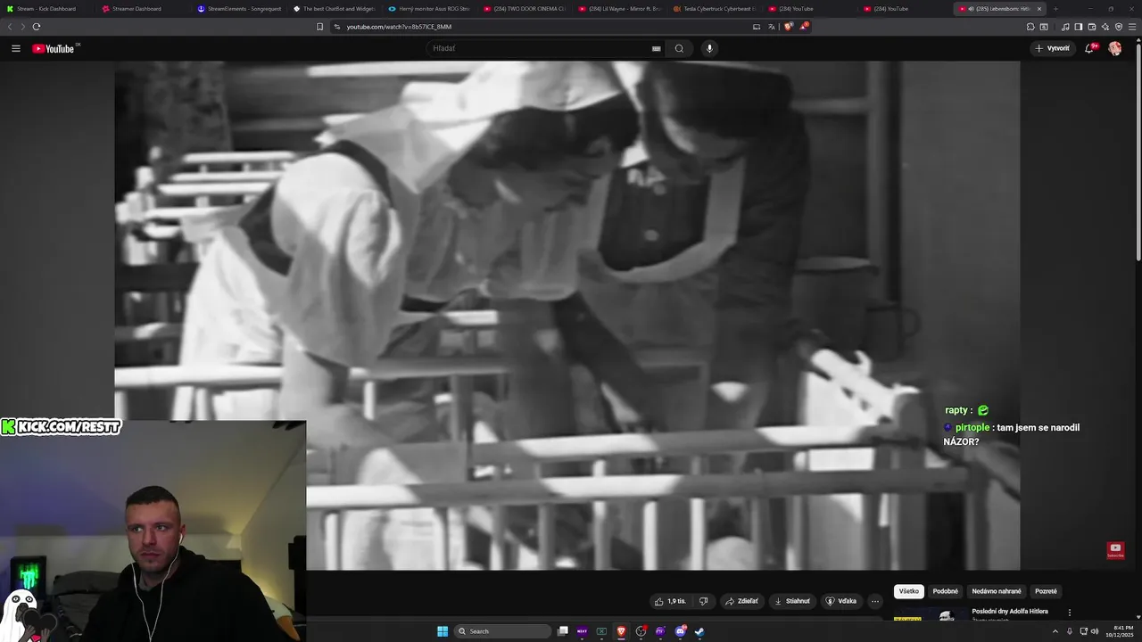Click the browser address bar URL
Image resolution: width=1142 pixels, height=642 pixels.
coord(399,27)
